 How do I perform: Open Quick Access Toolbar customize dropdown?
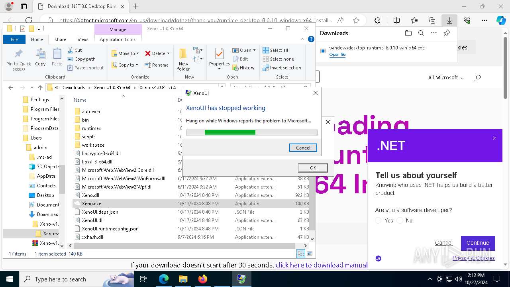pos(39,29)
